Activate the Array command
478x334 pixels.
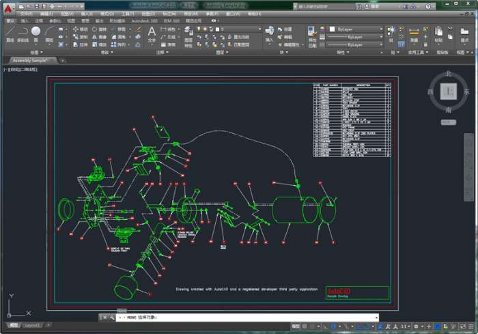pyautogui.click(x=119, y=44)
